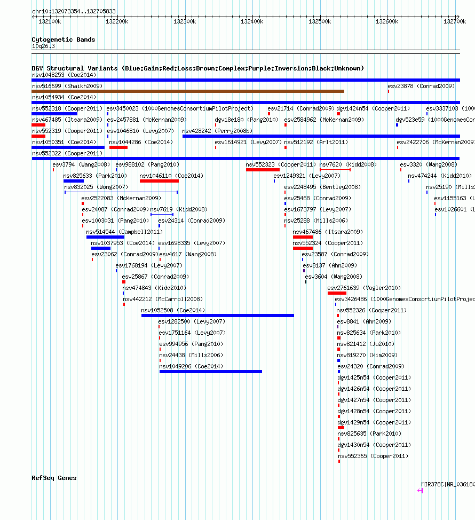Select the red nsv1044286 (Coe2014) bar
The height and width of the screenshot is (520, 475).
[x=118, y=147]
